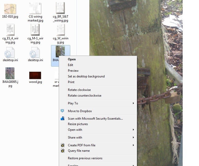Expand the Open with submenu arrow
Image resolution: width=199 pixels, height=166 pixels.
[133, 130]
